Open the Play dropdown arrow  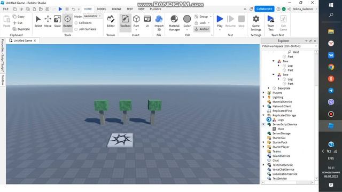click(220, 30)
